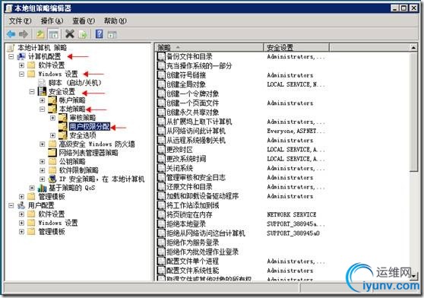Screen dimensions: 424x298
Task: Select 管理模板 under 计算机配置
Action: pyautogui.click(x=52, y=197)
